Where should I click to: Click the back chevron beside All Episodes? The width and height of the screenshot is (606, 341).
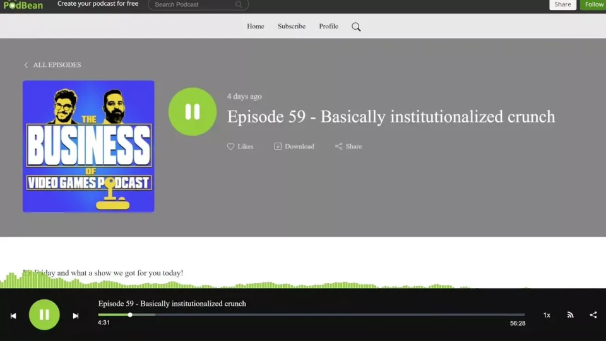pyautogui.click(x=26, y=65)
